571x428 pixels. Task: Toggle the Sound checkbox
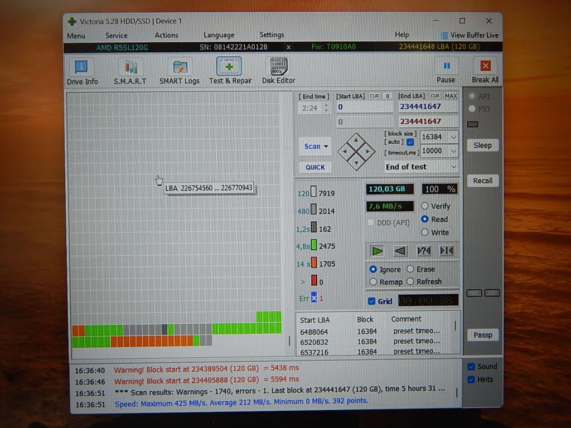point(471,367)
